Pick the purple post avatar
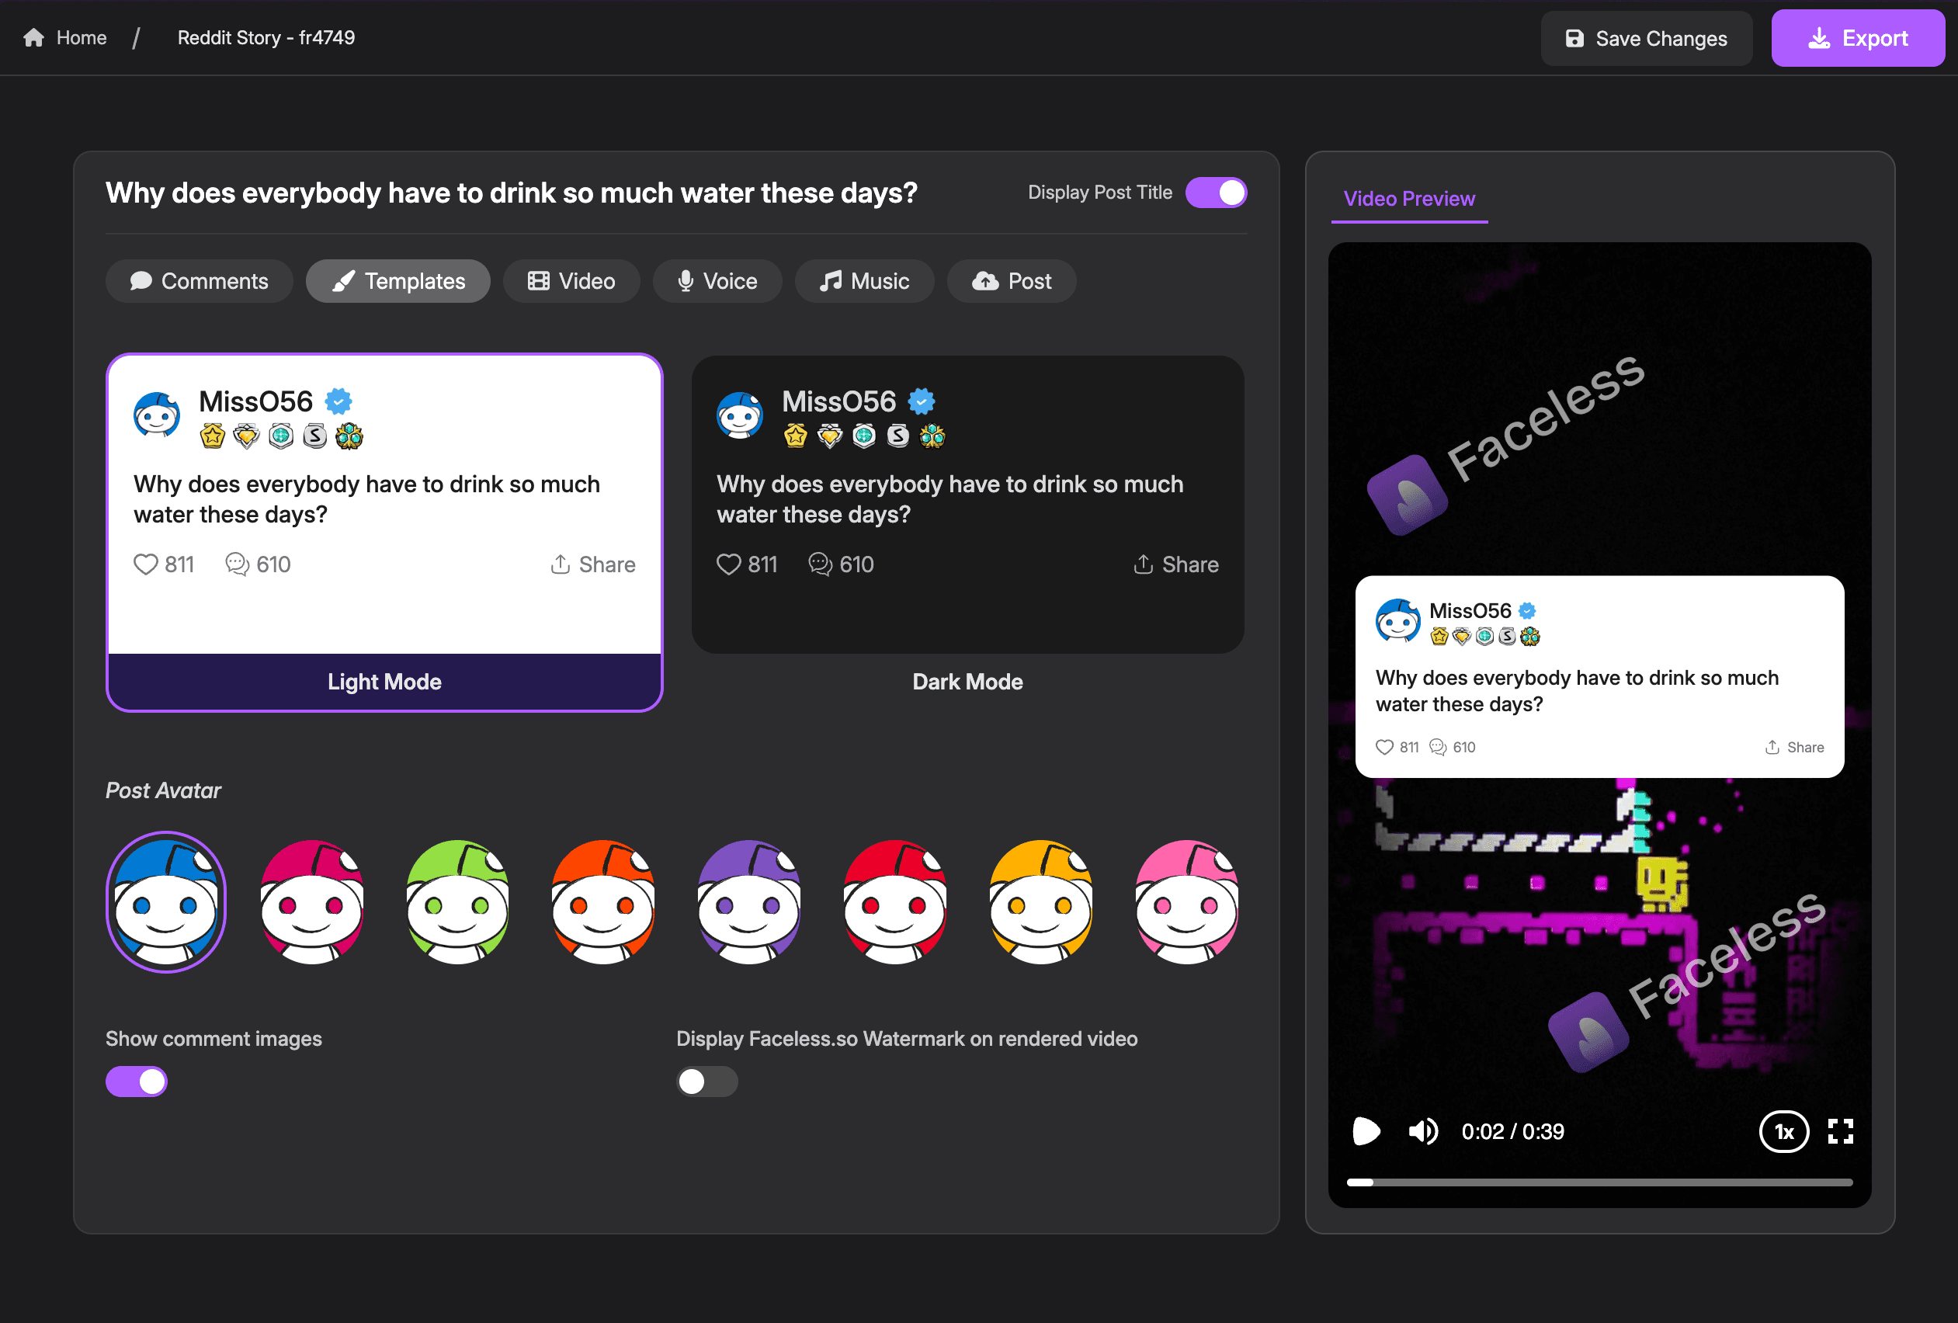Viewport: 1958px width, 1323px height. (749, 901)
